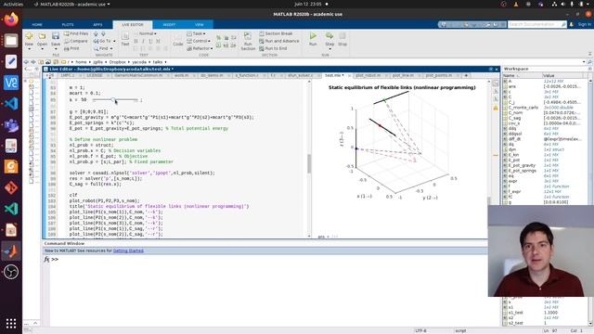Switch to the PLOTS ribbon tab
This screenshot has height=334, width=594.
pyautogui.click(x=68, y=25)
